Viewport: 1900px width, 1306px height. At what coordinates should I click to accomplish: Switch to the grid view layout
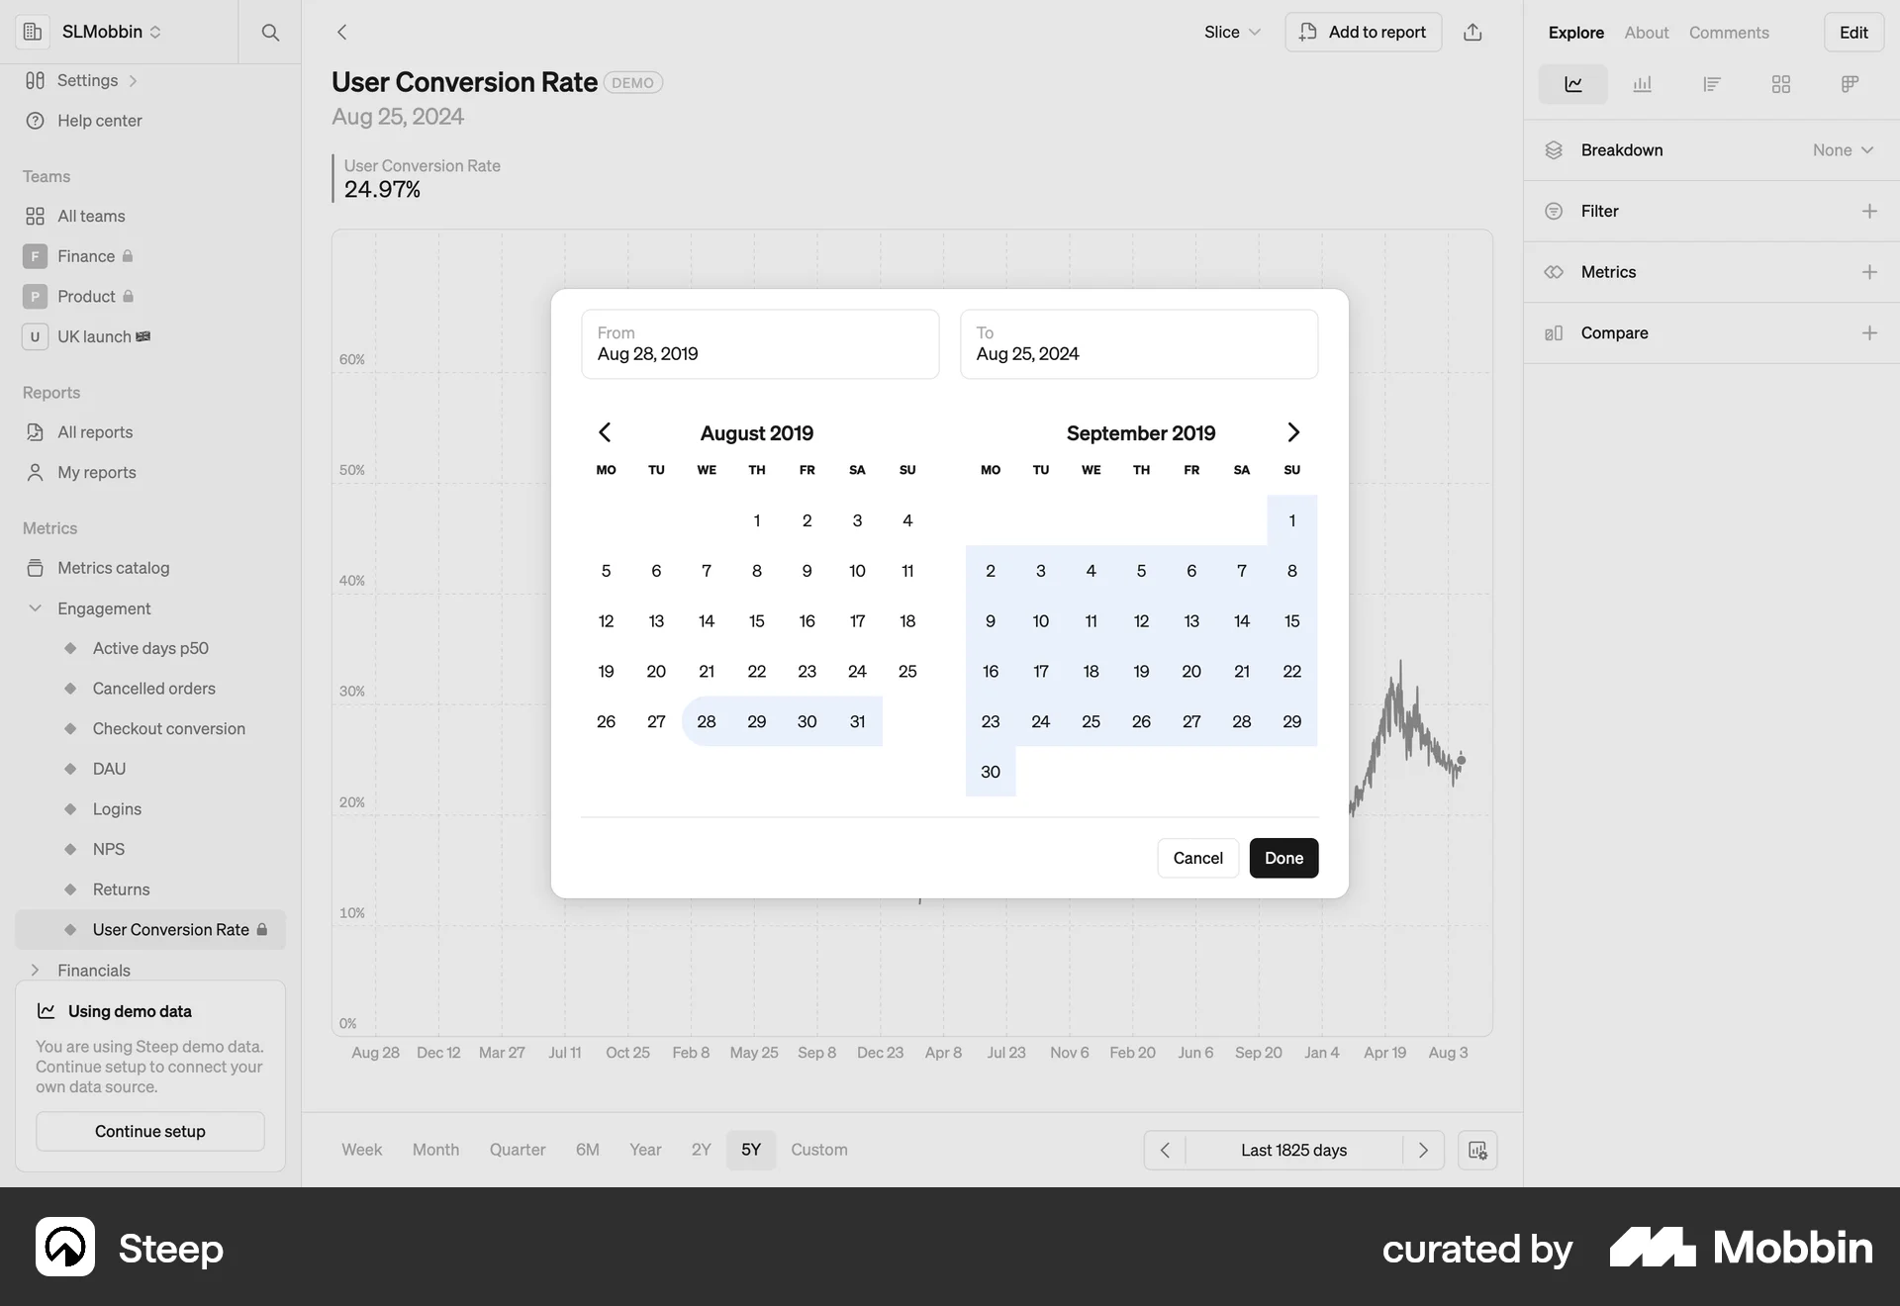coord(1780,83)
